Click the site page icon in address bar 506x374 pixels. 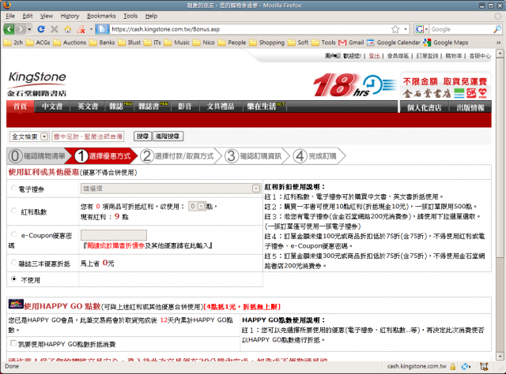(x=102, y=29)
